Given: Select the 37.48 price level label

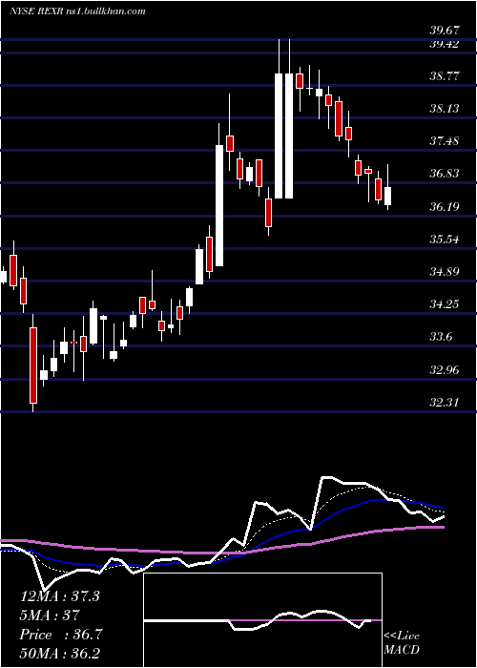Looking at the screenshot, I should [x=445, y=141].
